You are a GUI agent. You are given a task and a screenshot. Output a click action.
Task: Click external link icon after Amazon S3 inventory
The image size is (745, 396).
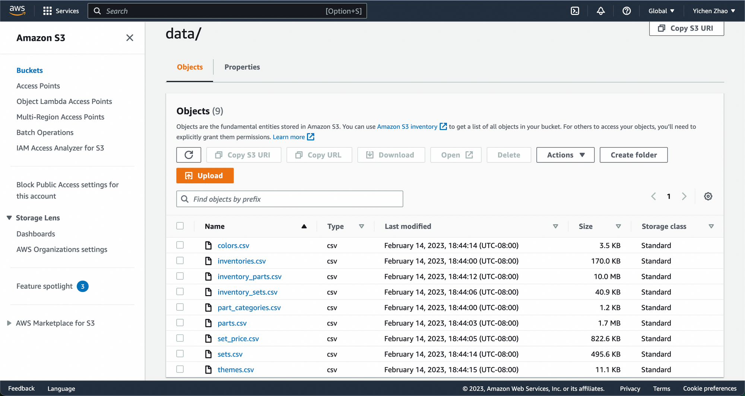[x=443, y=127]
